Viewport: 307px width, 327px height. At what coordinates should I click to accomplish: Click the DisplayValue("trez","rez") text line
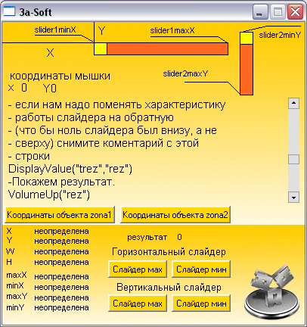pyautogui.click(x=70, y=169)
